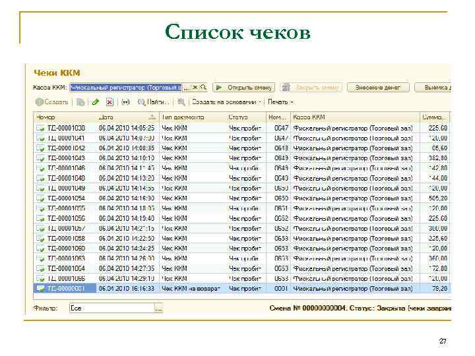Click the ellipsis select button in Касса ККМ

[187, 88]
